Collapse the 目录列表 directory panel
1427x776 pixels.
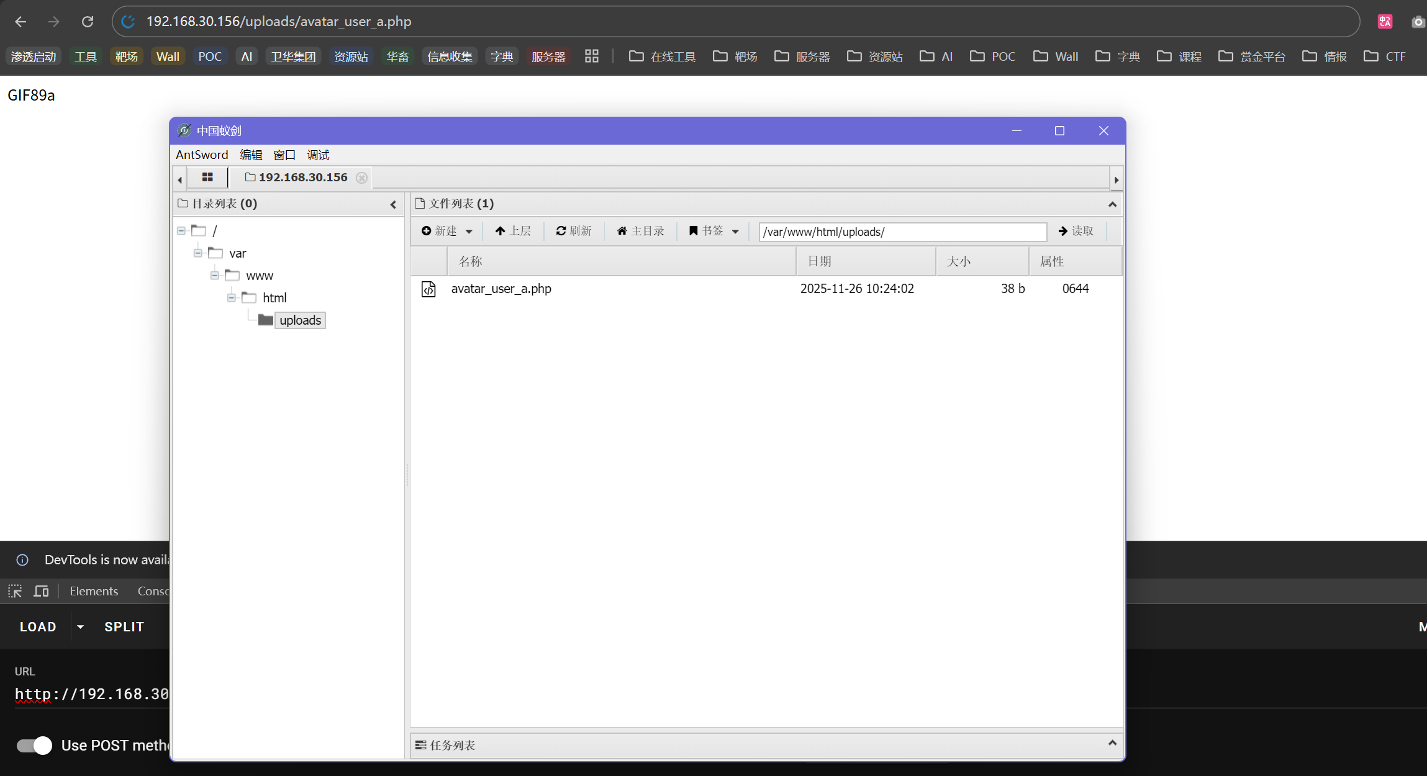pos(393,204)
